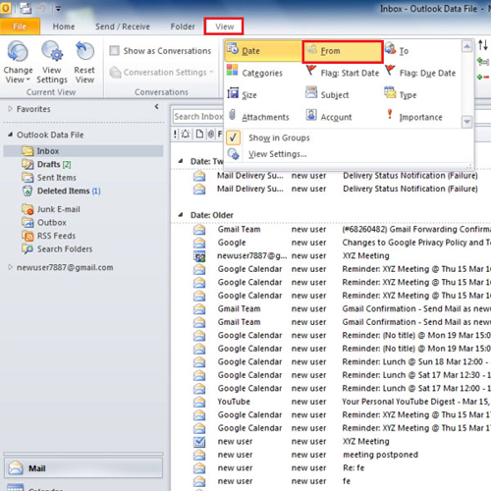Collapse the navigation pane arrow
Screen dimensions: 491x491
pyautogui.click(x=156, y=106)
